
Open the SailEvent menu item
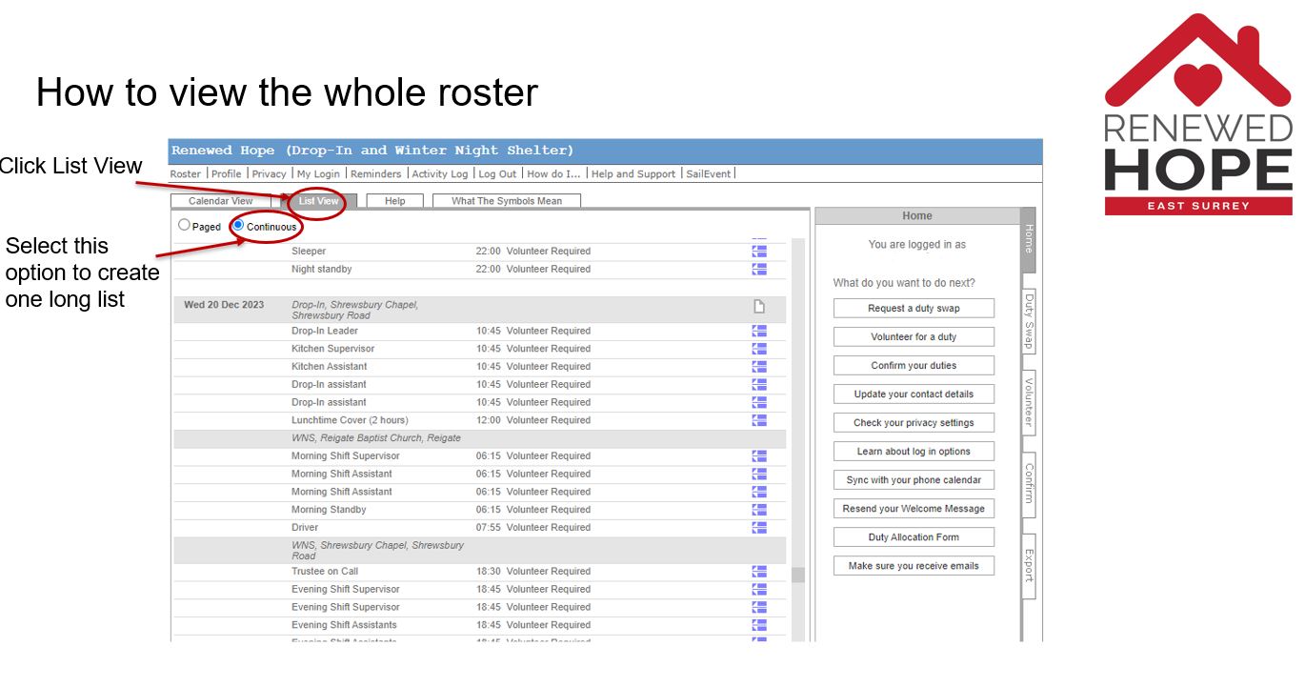pyautogui.click(x=708, y=173)
